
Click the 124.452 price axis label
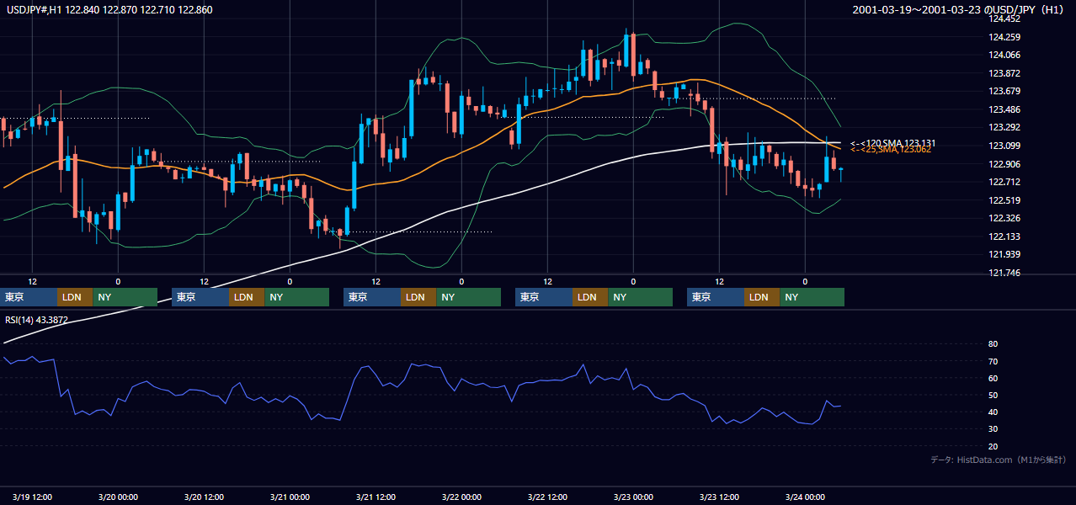point(1005,19)
